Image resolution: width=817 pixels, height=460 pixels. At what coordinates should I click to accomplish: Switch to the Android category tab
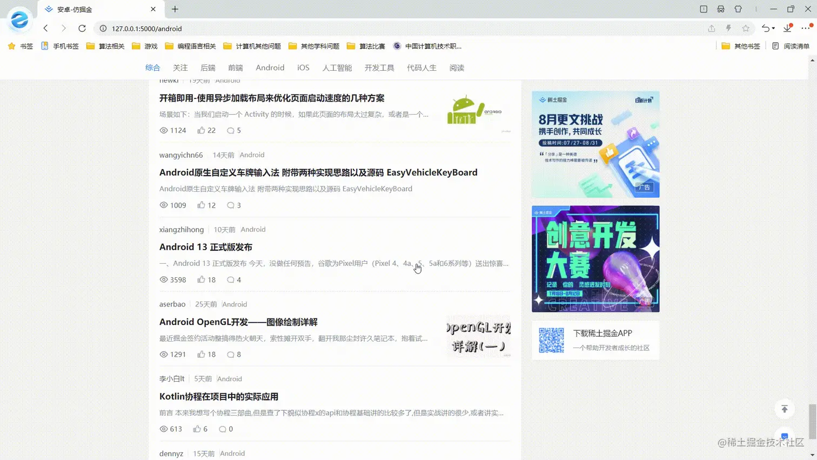270,68
